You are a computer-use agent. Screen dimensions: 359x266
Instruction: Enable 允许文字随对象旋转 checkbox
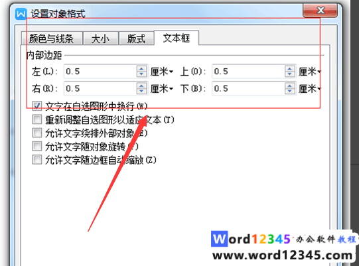click(x=37, y=147)
